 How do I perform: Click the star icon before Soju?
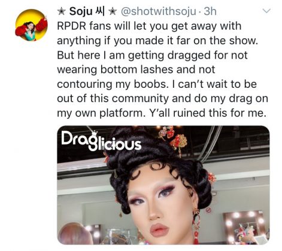tap(62, 12)
